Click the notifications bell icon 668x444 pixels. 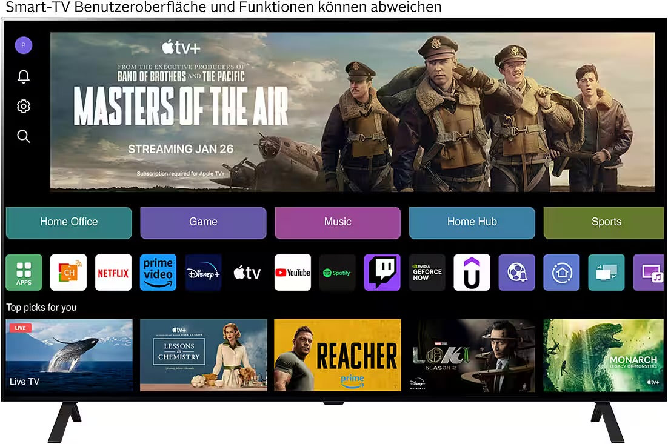(x=24, y=76)
